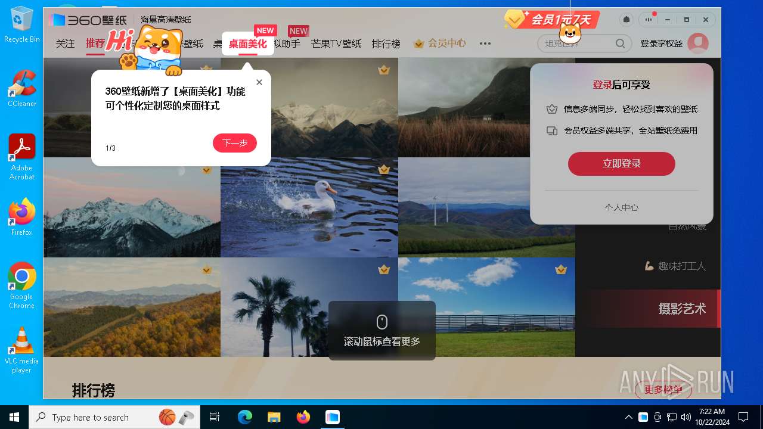The height and width of the screenshot is (429, 763).
Task: Click the 排行榜 section heading
Action: 94,391
